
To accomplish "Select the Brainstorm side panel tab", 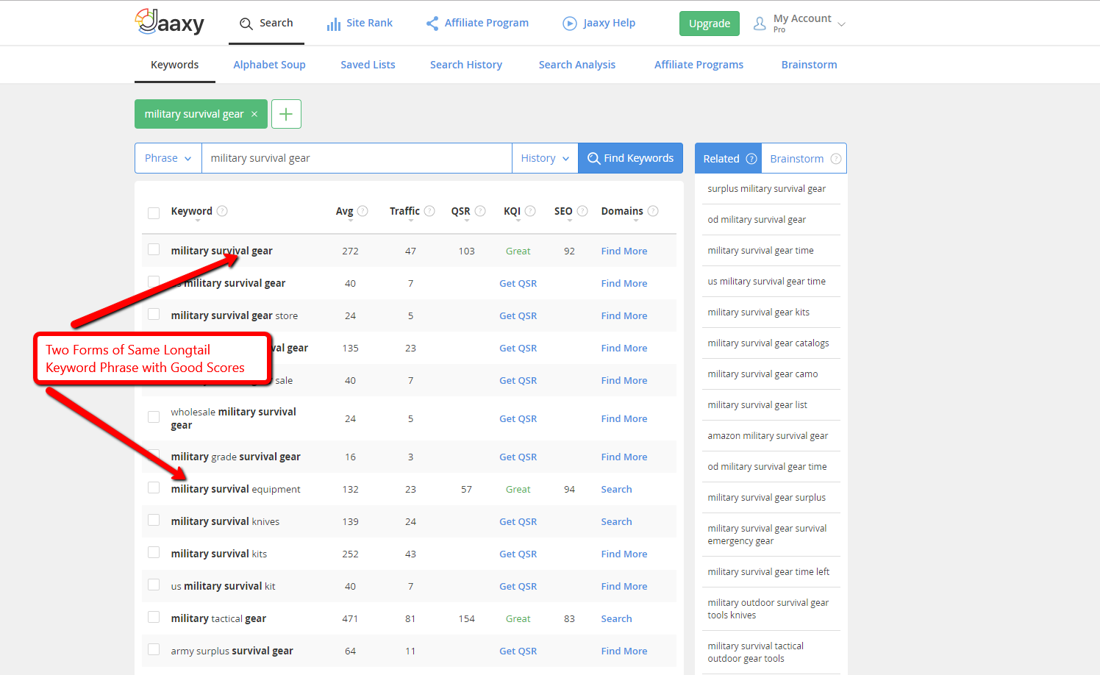I will pos(796,159).
